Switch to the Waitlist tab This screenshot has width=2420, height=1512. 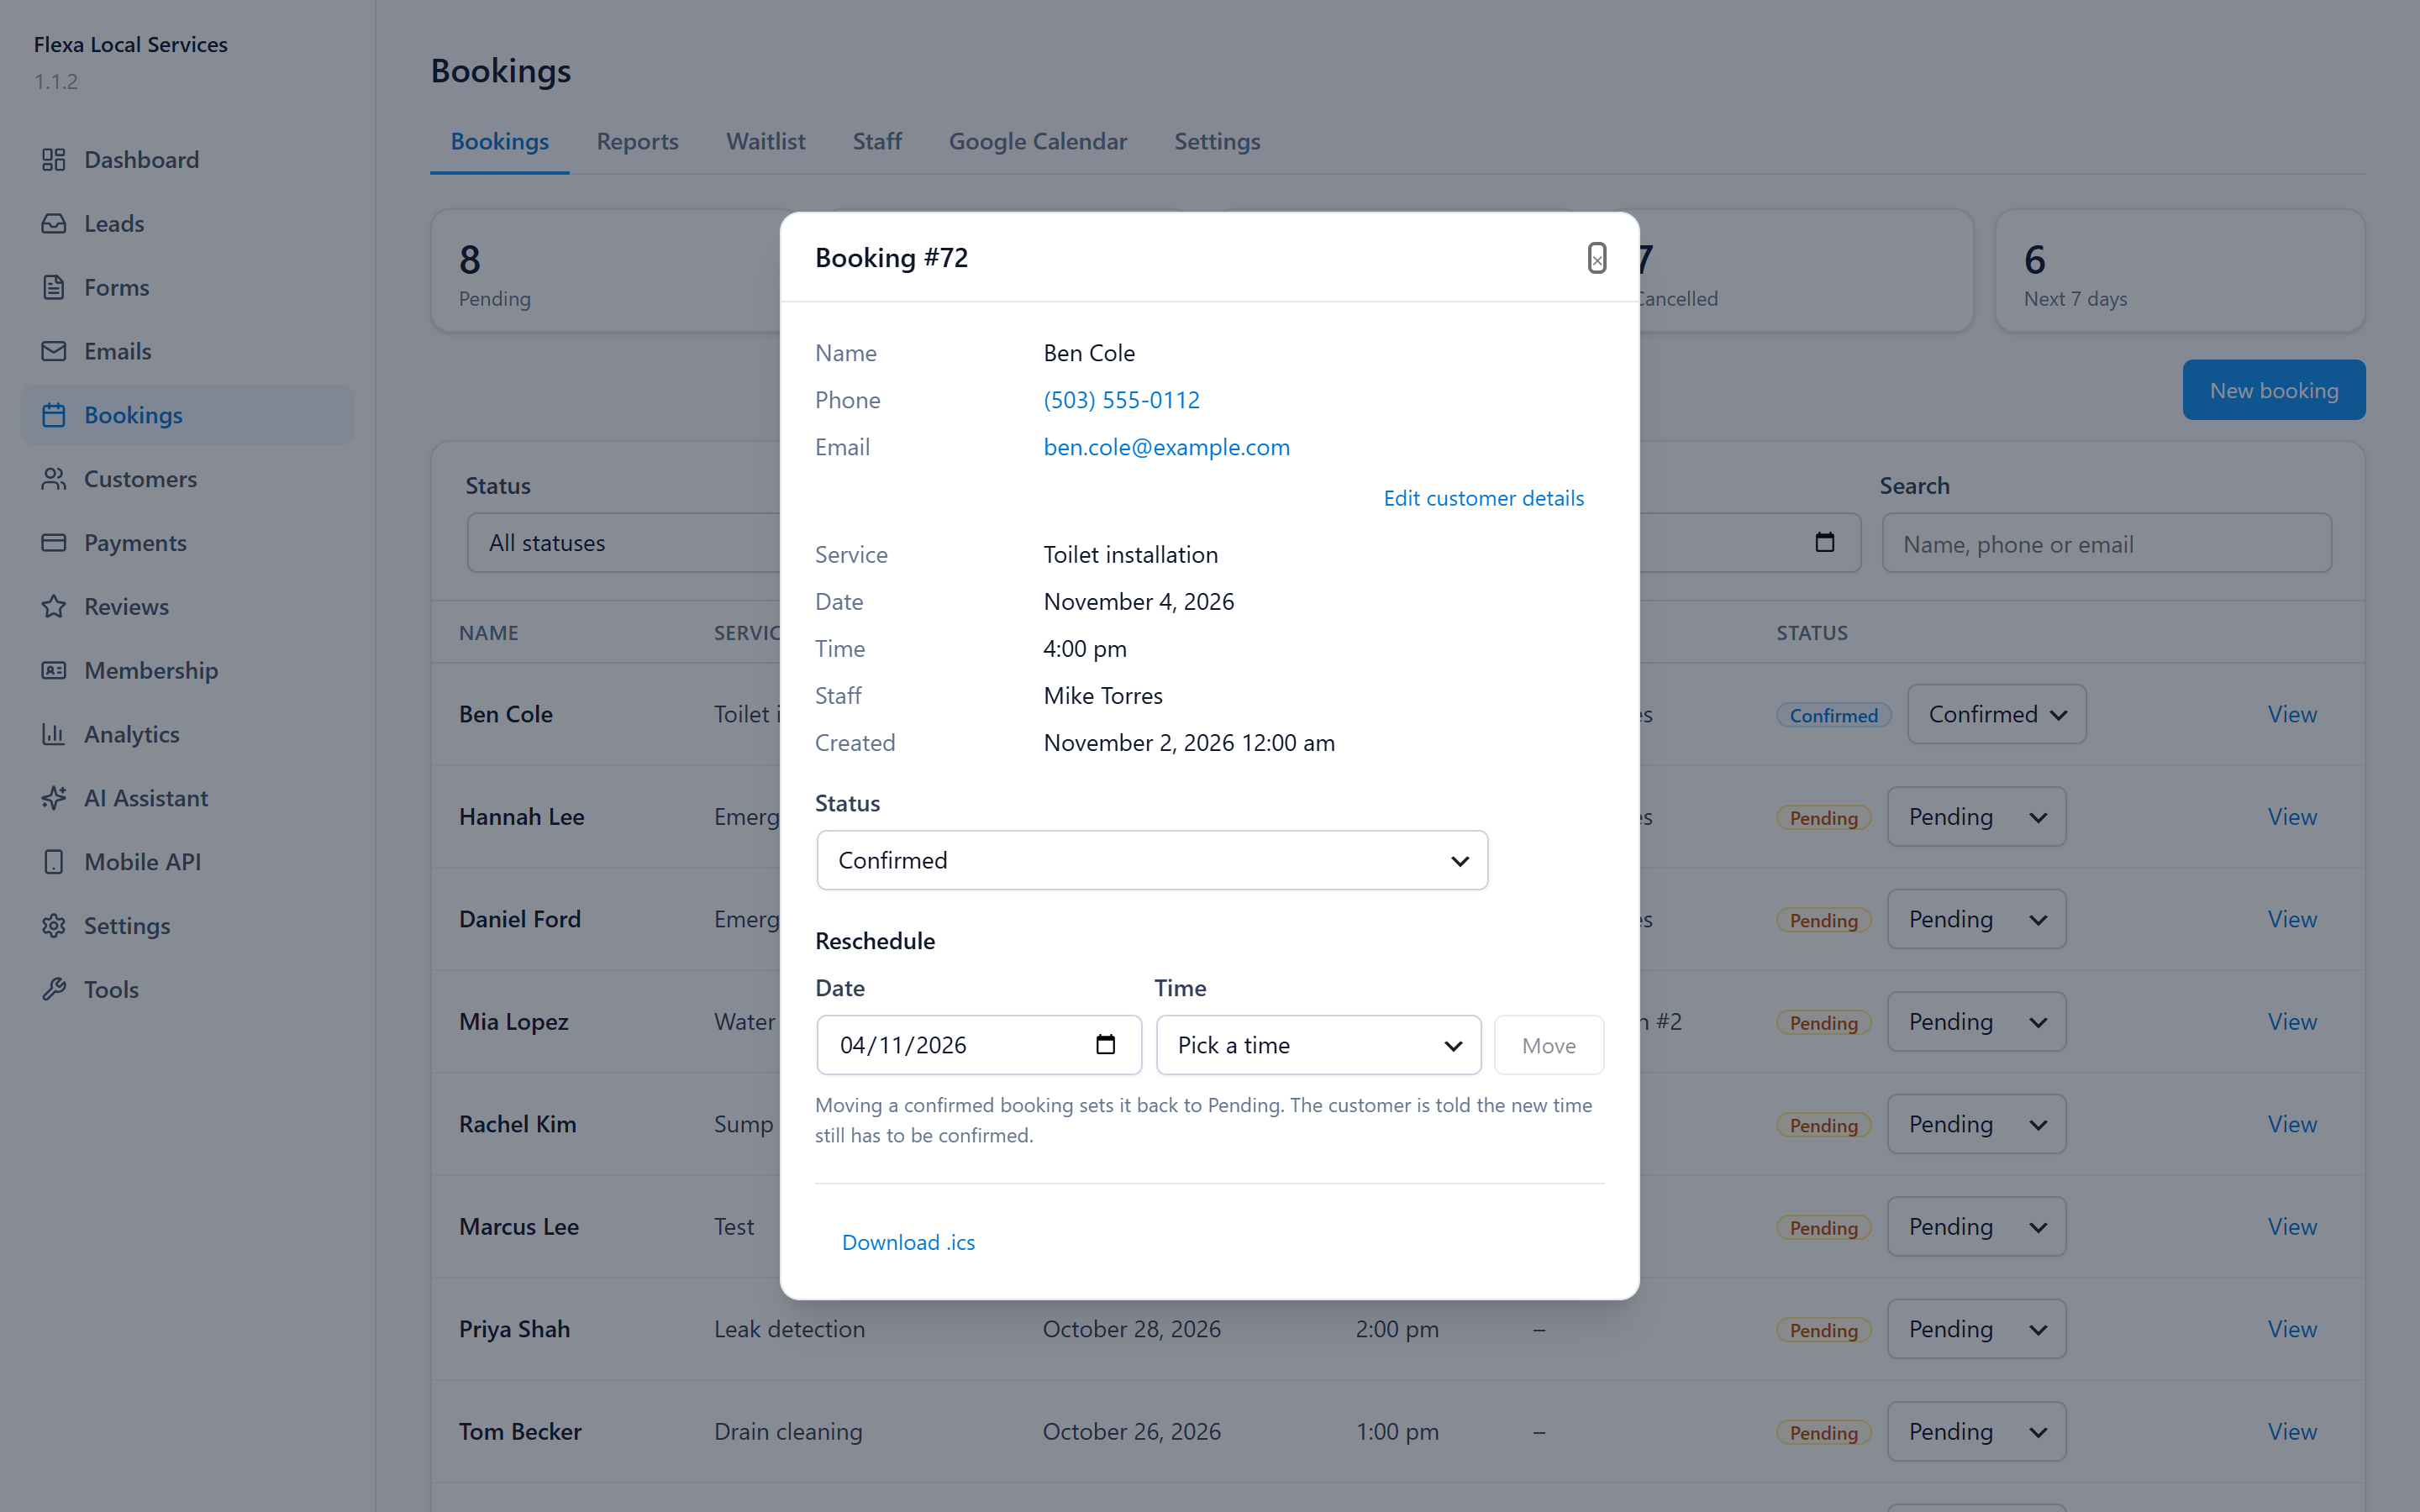point(765,141)
